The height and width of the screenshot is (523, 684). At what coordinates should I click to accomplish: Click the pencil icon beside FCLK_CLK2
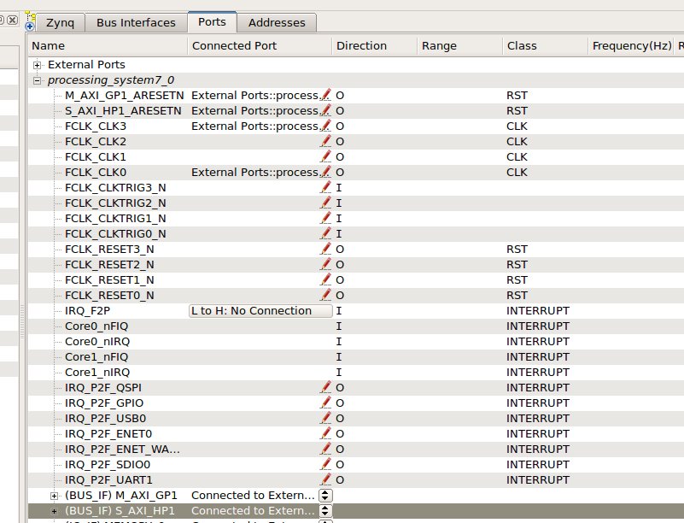point(325,141)
